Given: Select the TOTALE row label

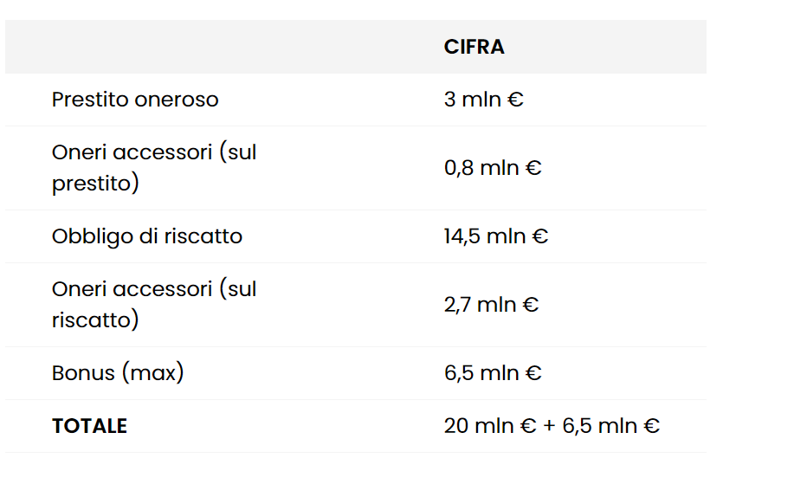Looking at the screenshot, I should pos(89,426).
